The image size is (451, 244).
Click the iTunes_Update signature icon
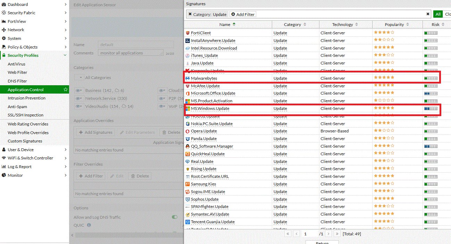[187, 55]
